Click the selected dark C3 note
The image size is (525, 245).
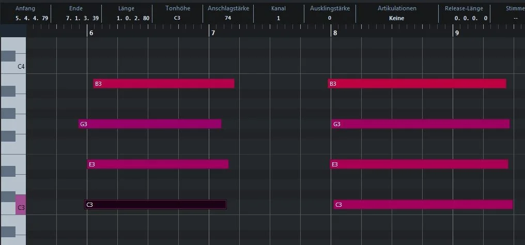tap(156, 205)
